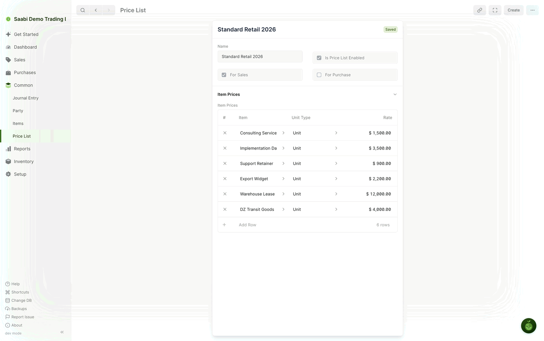Select Journal Entry under Common
Viewport: 544px width, 341px height.
tap(35, 98)
